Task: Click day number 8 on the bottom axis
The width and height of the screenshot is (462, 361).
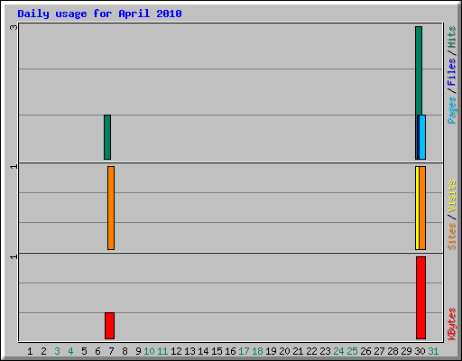Action: [x=125, y=351]
